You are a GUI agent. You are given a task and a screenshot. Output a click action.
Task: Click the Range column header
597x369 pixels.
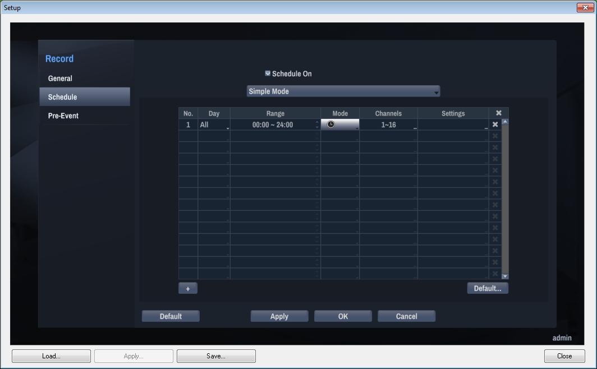[275, 113]
